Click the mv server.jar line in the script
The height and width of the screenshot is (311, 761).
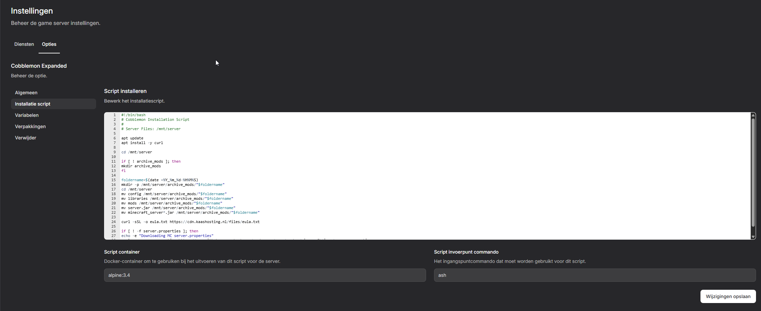178,208
